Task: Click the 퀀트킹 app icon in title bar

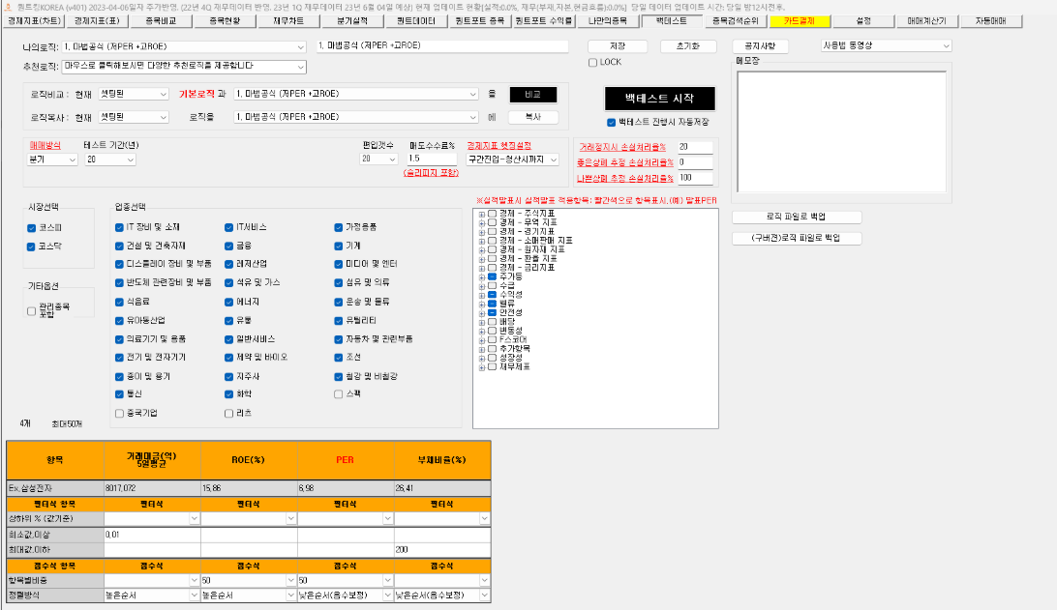Action: [x=8, y=7]
